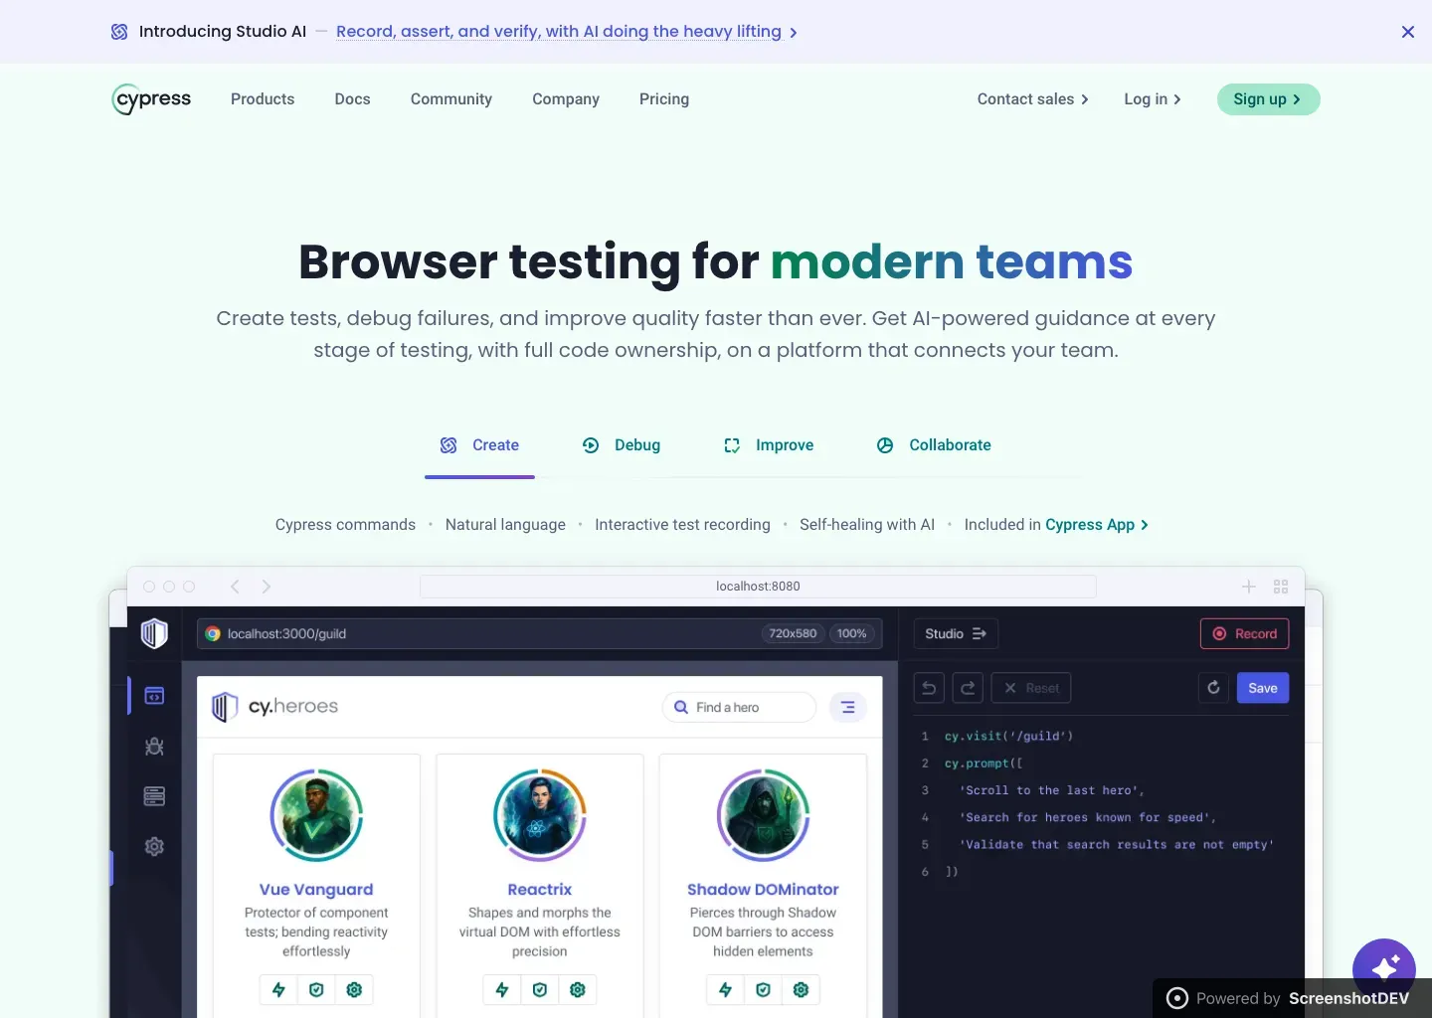Switch to the Debug tab
The width and height of the screenshot is (1432, 1018).
pyautogui.click(x=622, y=445)
